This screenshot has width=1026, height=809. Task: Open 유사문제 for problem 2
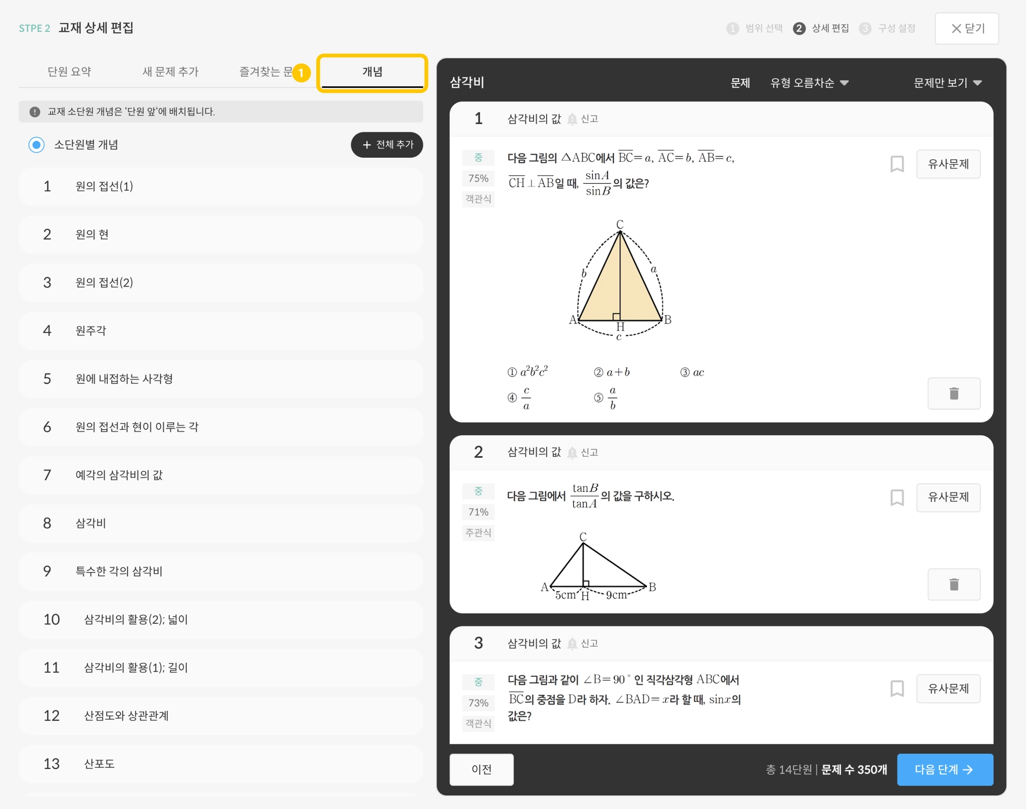948,497
